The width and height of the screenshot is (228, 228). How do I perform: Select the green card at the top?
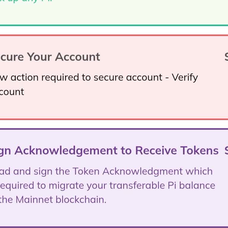(x=114, y=13)
